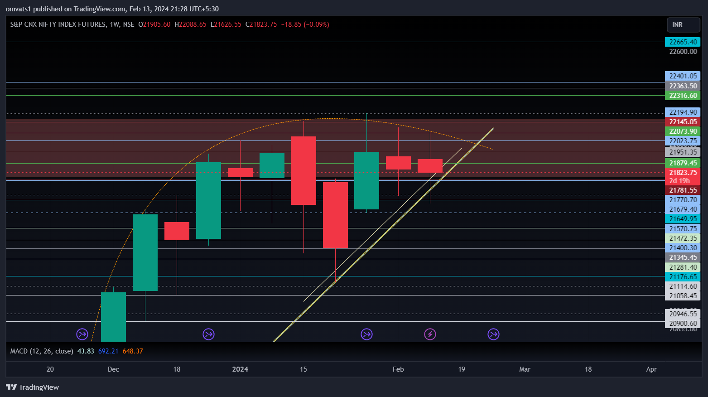Click the 15 date label on the time axis
The height and width of the screenshot is (397, 708).
point(303,369)
